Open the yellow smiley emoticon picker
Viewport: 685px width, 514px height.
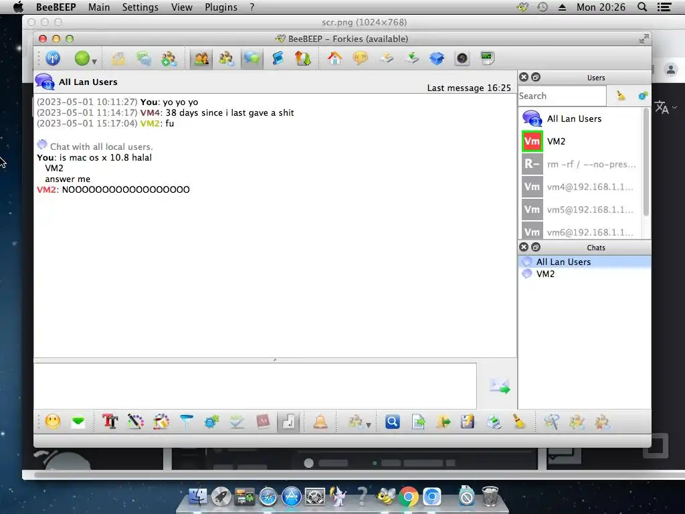coord(53,422)
